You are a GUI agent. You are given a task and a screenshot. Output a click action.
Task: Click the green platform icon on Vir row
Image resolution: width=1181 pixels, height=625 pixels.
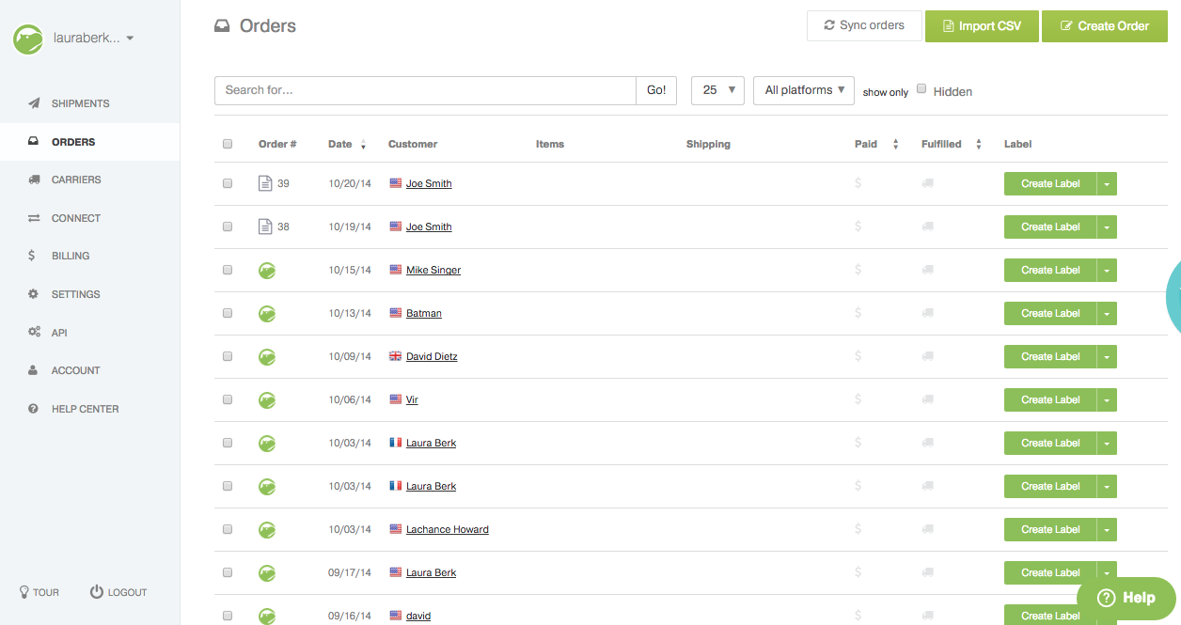click(x=267, y=400)
